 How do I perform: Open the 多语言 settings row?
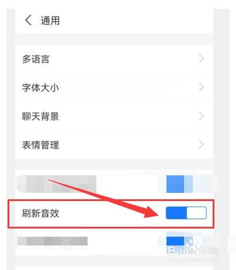coord(114,59)
